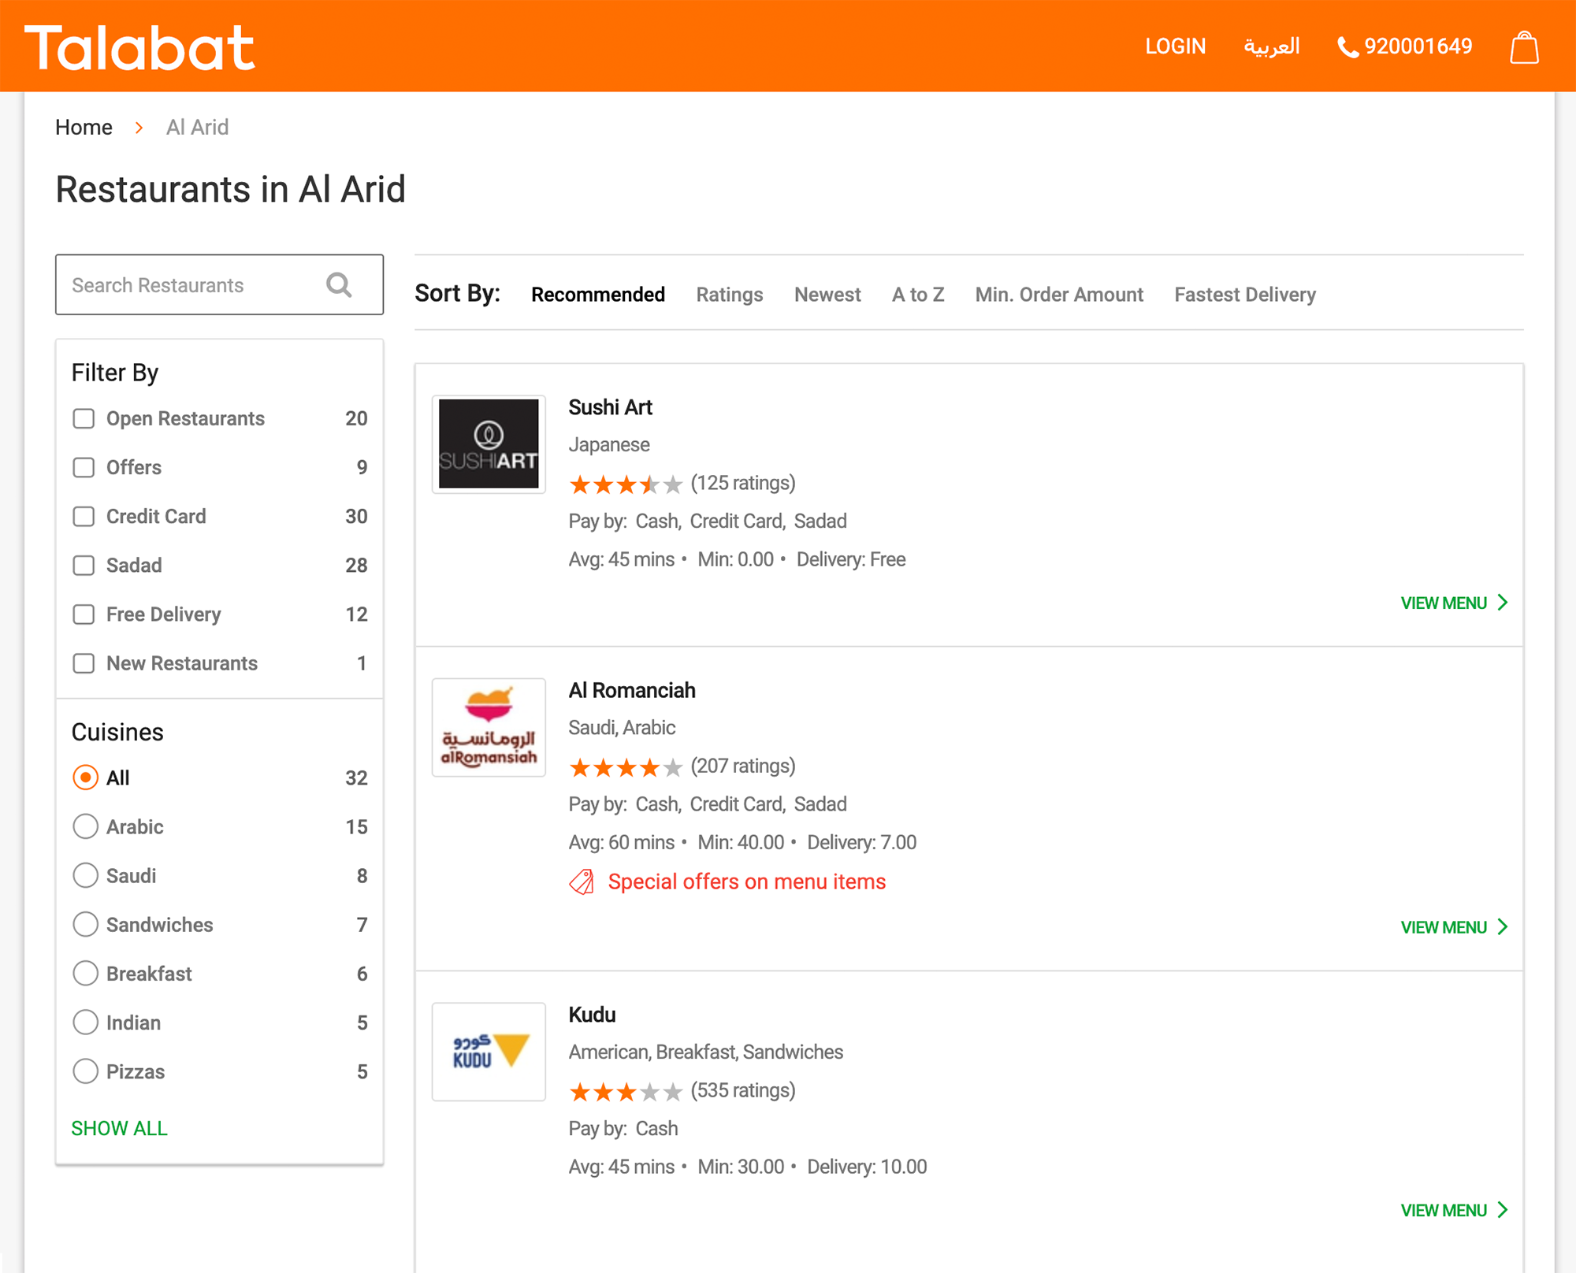Click Special offers on menu items
Viewport: 1576px width, 1273px height.
pyautogui.click(x=747, y=881)
